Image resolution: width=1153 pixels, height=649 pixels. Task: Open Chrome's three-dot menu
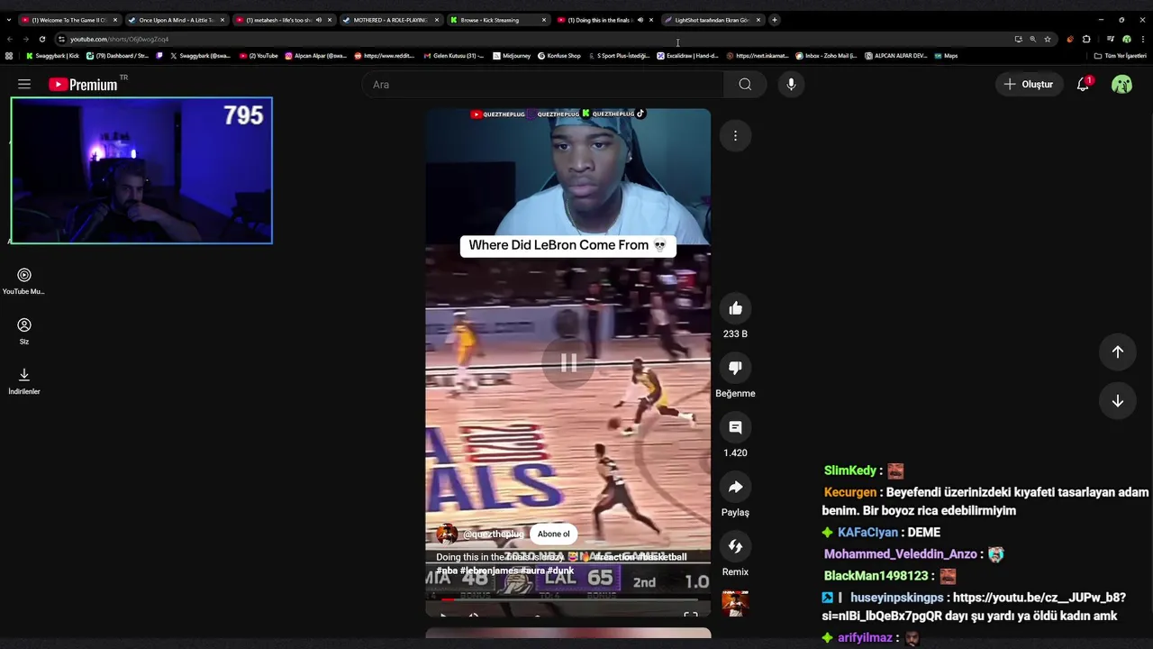point(1141,39)
